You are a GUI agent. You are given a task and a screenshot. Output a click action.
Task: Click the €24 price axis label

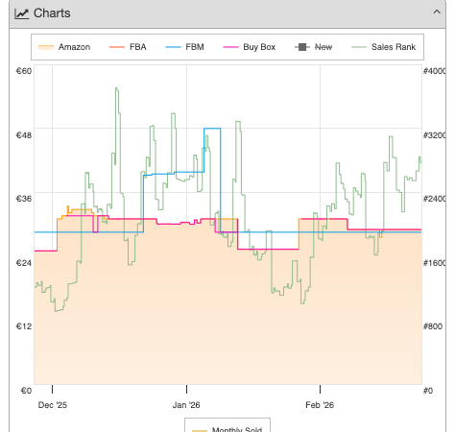tap(24, 263)
